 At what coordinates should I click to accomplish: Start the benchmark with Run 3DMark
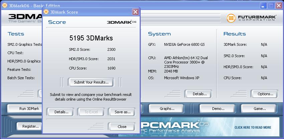[x=29, y=109]
